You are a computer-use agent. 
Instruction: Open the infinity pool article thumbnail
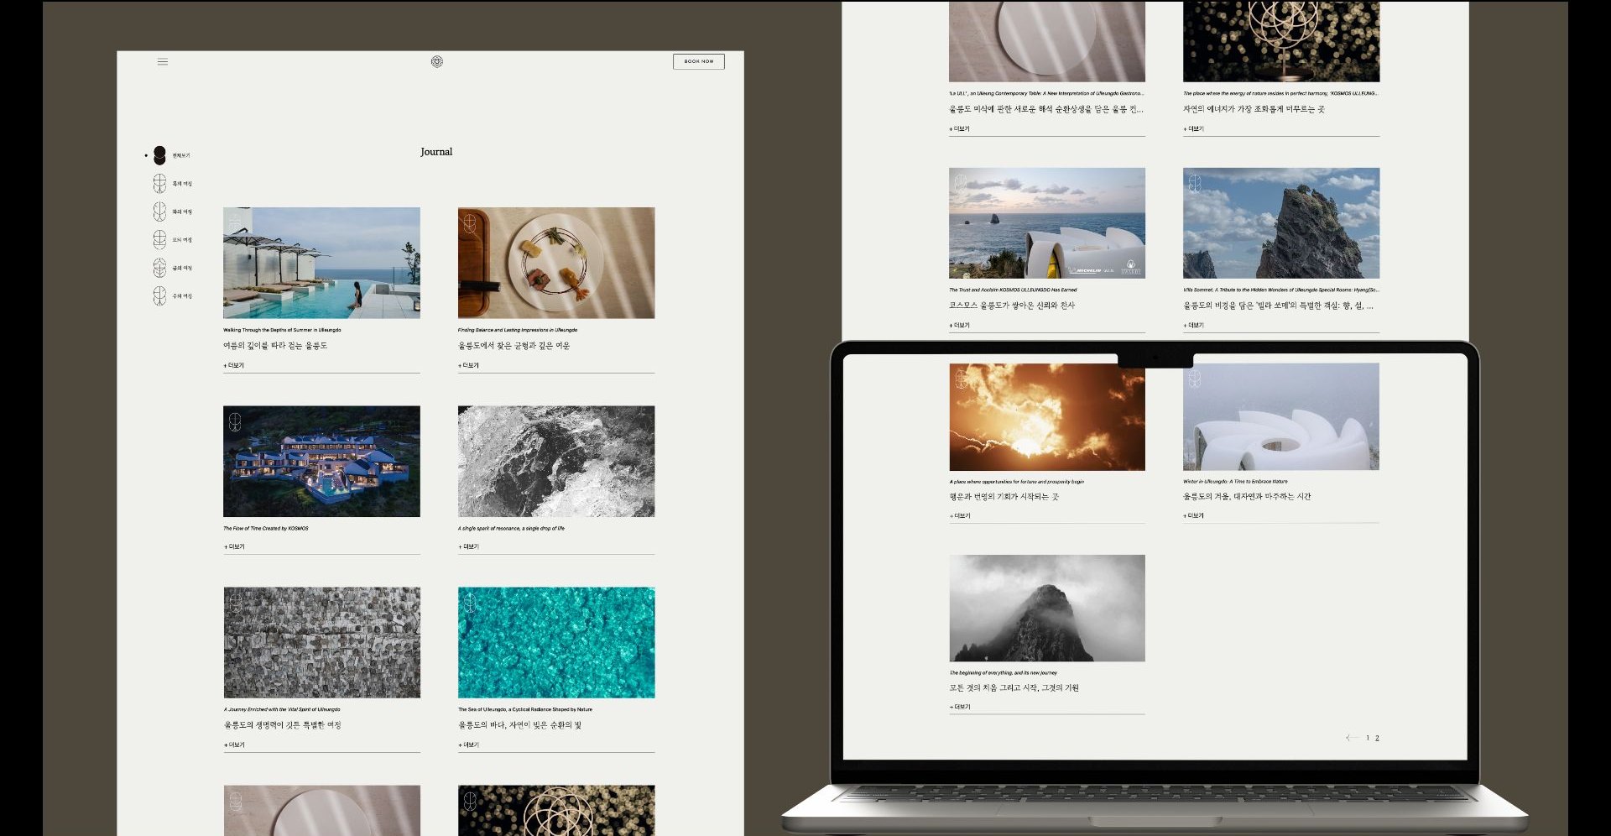pos(321,263)
